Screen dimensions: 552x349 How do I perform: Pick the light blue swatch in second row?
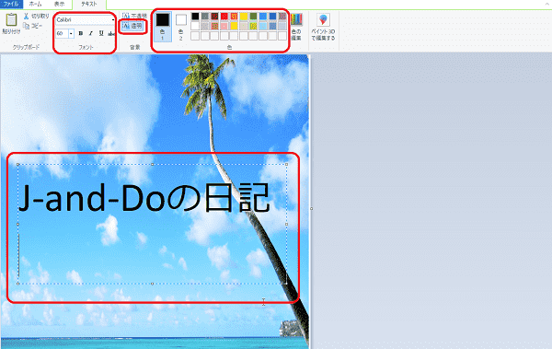(x=263, y=26)
